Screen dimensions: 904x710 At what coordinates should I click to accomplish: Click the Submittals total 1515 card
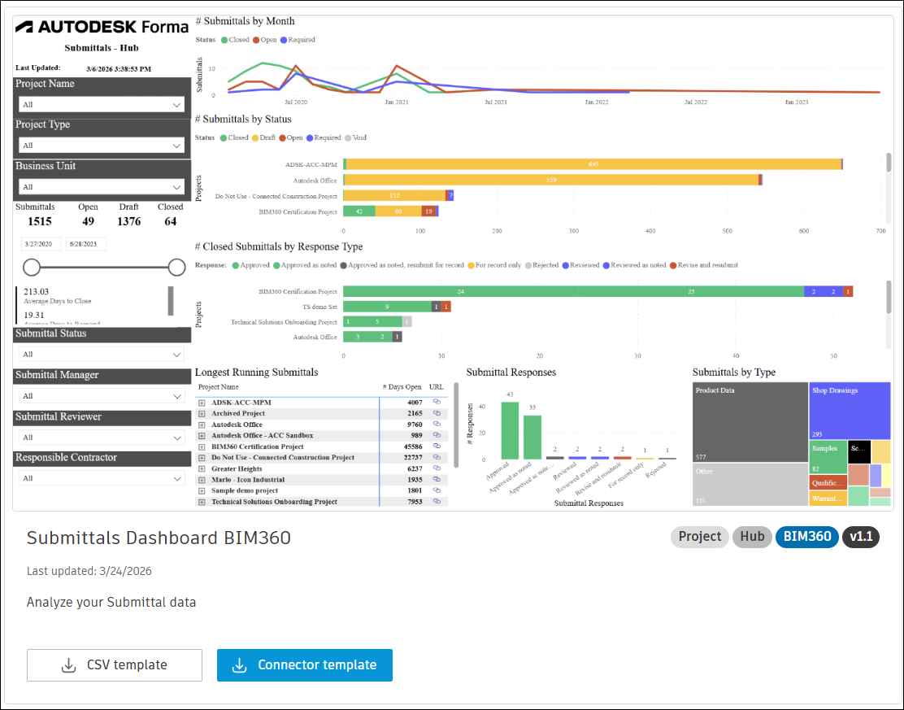pos(39,216)
